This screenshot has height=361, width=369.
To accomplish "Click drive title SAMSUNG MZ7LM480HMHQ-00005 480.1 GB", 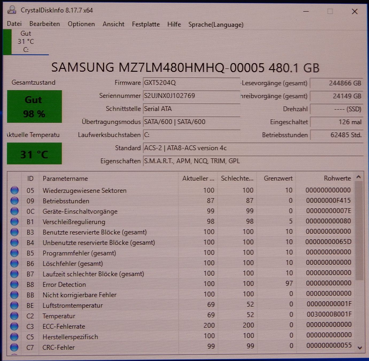I will point(185,68).
